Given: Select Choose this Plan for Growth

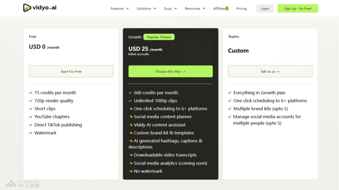Looking at the screenshot, I should click(x=170, y=71).
